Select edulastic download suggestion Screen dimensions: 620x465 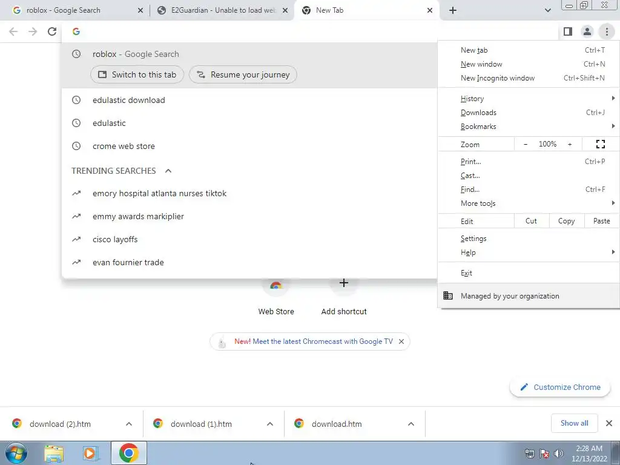click(x=249, y=100)
